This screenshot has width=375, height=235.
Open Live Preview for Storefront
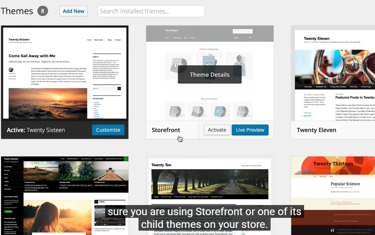point(250,130)
